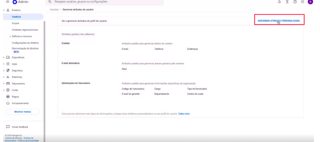Viewport: 320px width, 142px height.
Task: Open the hamburger main menu
Action: (7, 2)
